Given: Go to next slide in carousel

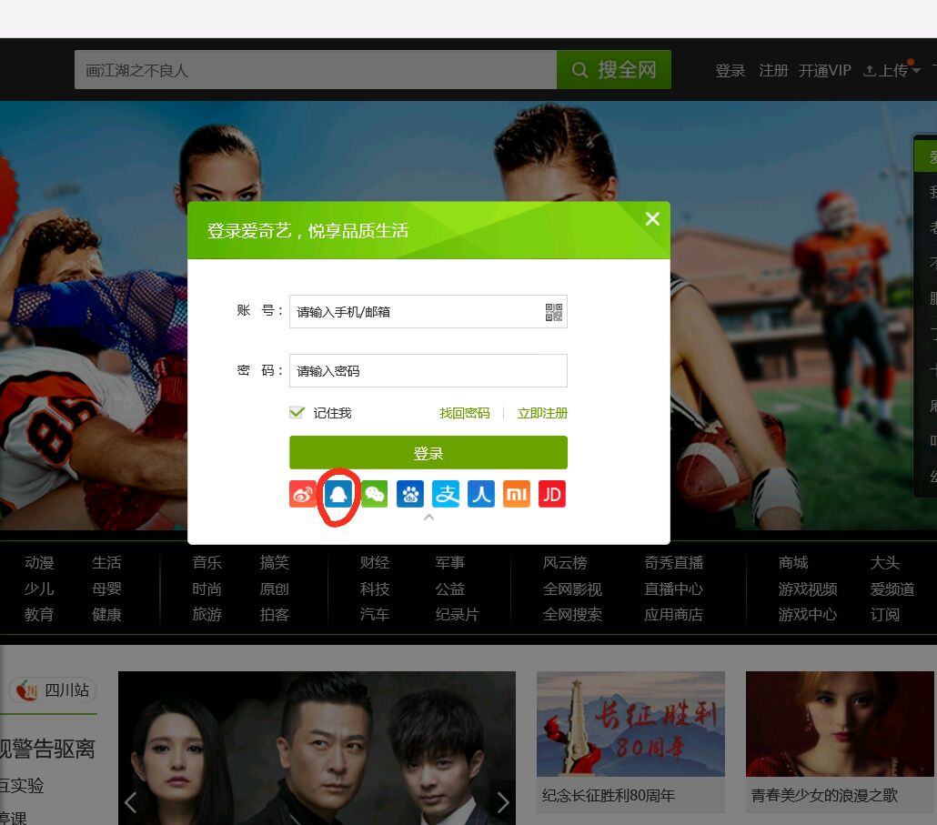Looking at the screenshot, I should [x=503, y=801].
